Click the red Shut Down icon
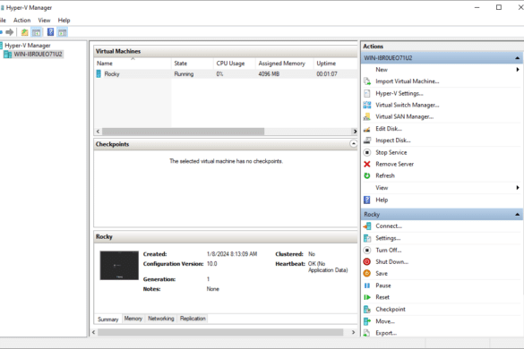 coord(367,261)
